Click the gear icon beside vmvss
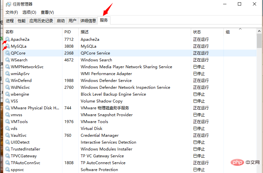Screen dimensions: 263x173 pyautogui.click(x=8, y=115)
